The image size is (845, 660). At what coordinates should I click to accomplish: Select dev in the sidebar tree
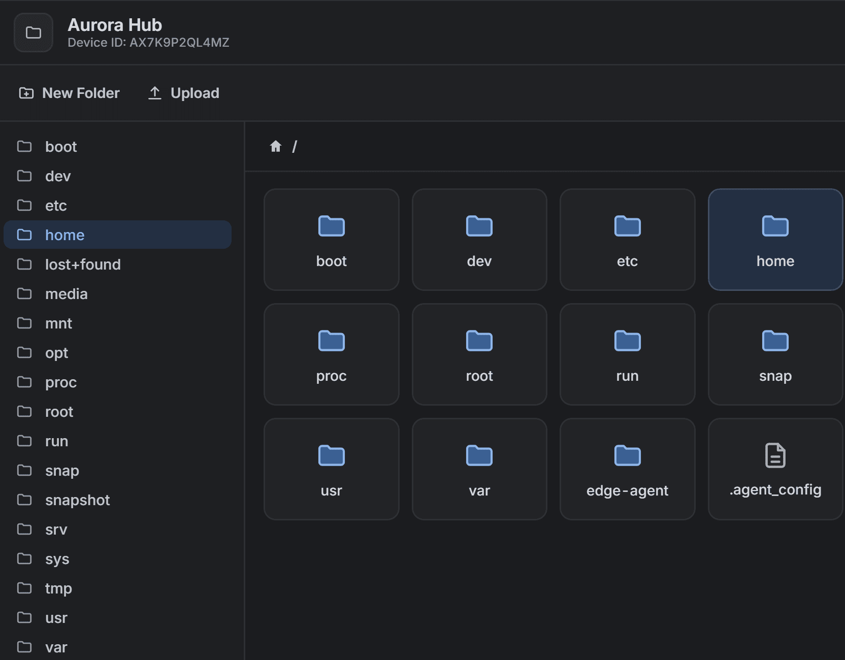118,176
